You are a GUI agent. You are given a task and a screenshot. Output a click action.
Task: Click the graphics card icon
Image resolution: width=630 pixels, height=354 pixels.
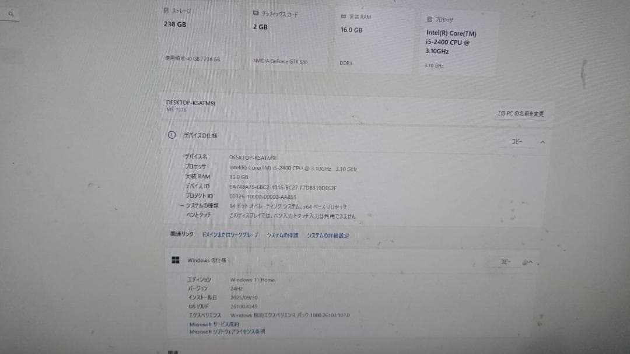click(256, 13)
